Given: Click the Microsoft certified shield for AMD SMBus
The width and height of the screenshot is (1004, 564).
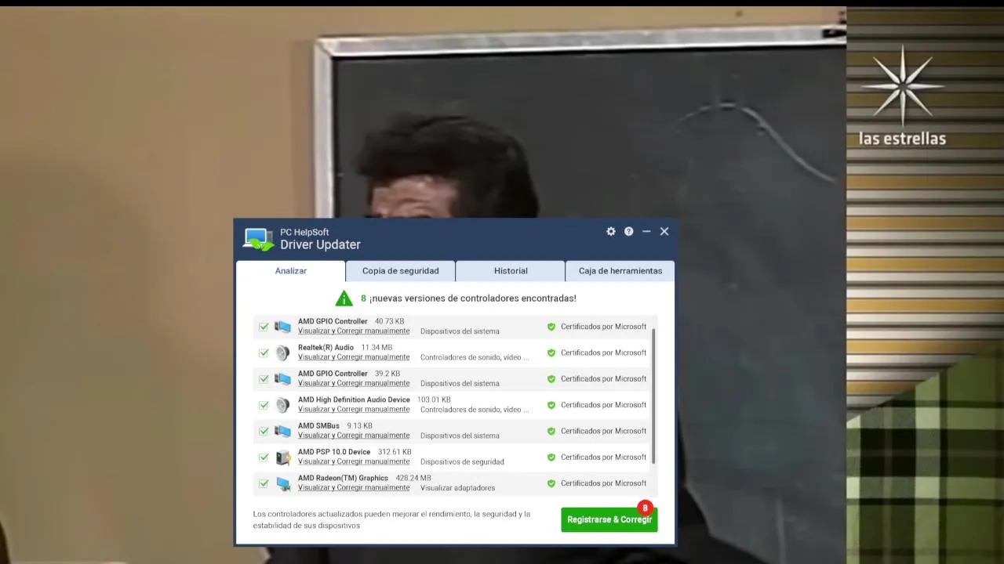Looking at the screenshot, I should (x=551, y=432).
